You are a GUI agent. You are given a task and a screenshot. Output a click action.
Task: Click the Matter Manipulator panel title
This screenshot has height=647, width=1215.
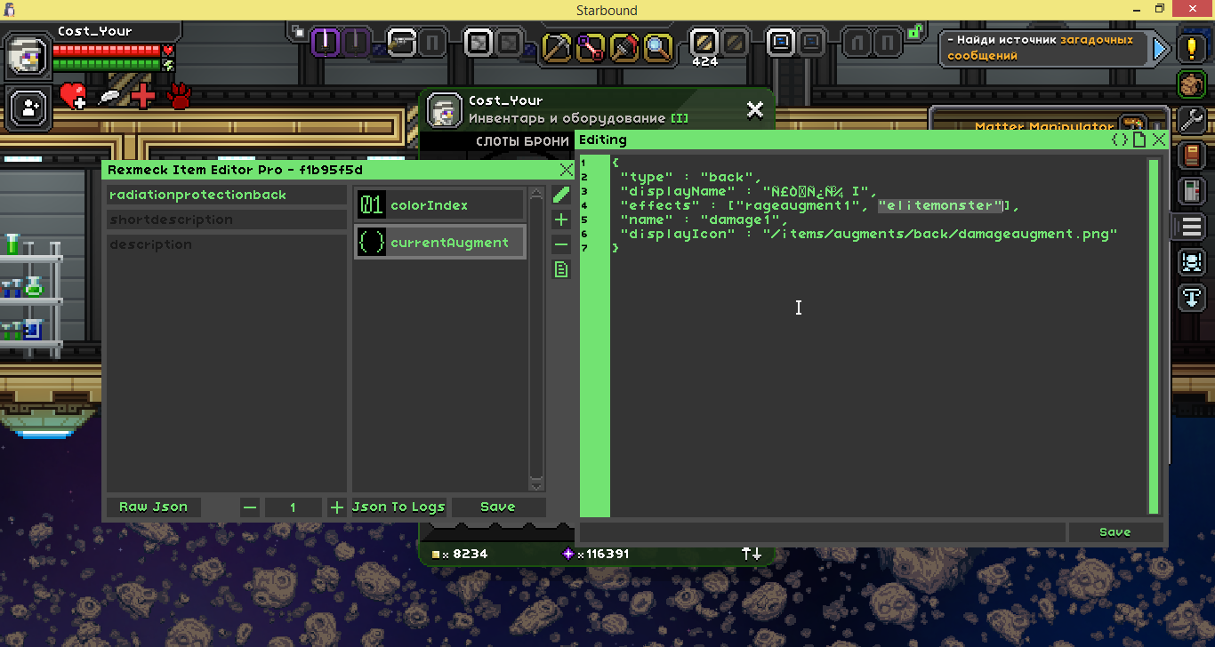coord(1044,127)
